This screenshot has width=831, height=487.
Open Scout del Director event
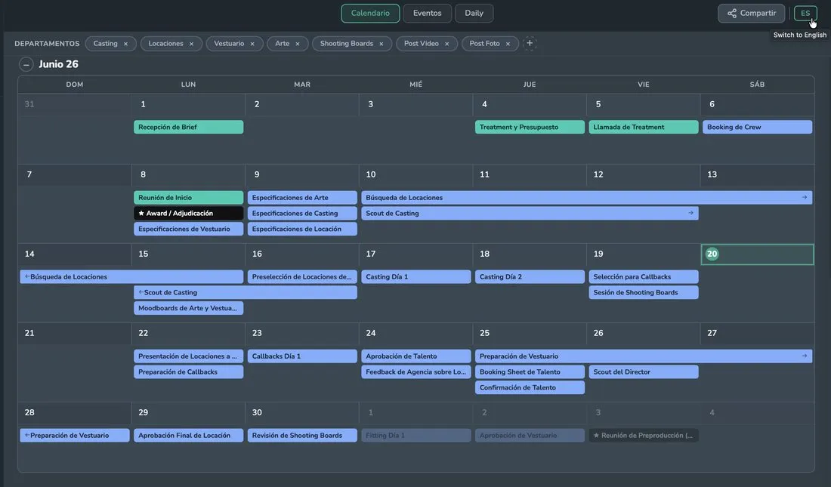click(644, 372)
